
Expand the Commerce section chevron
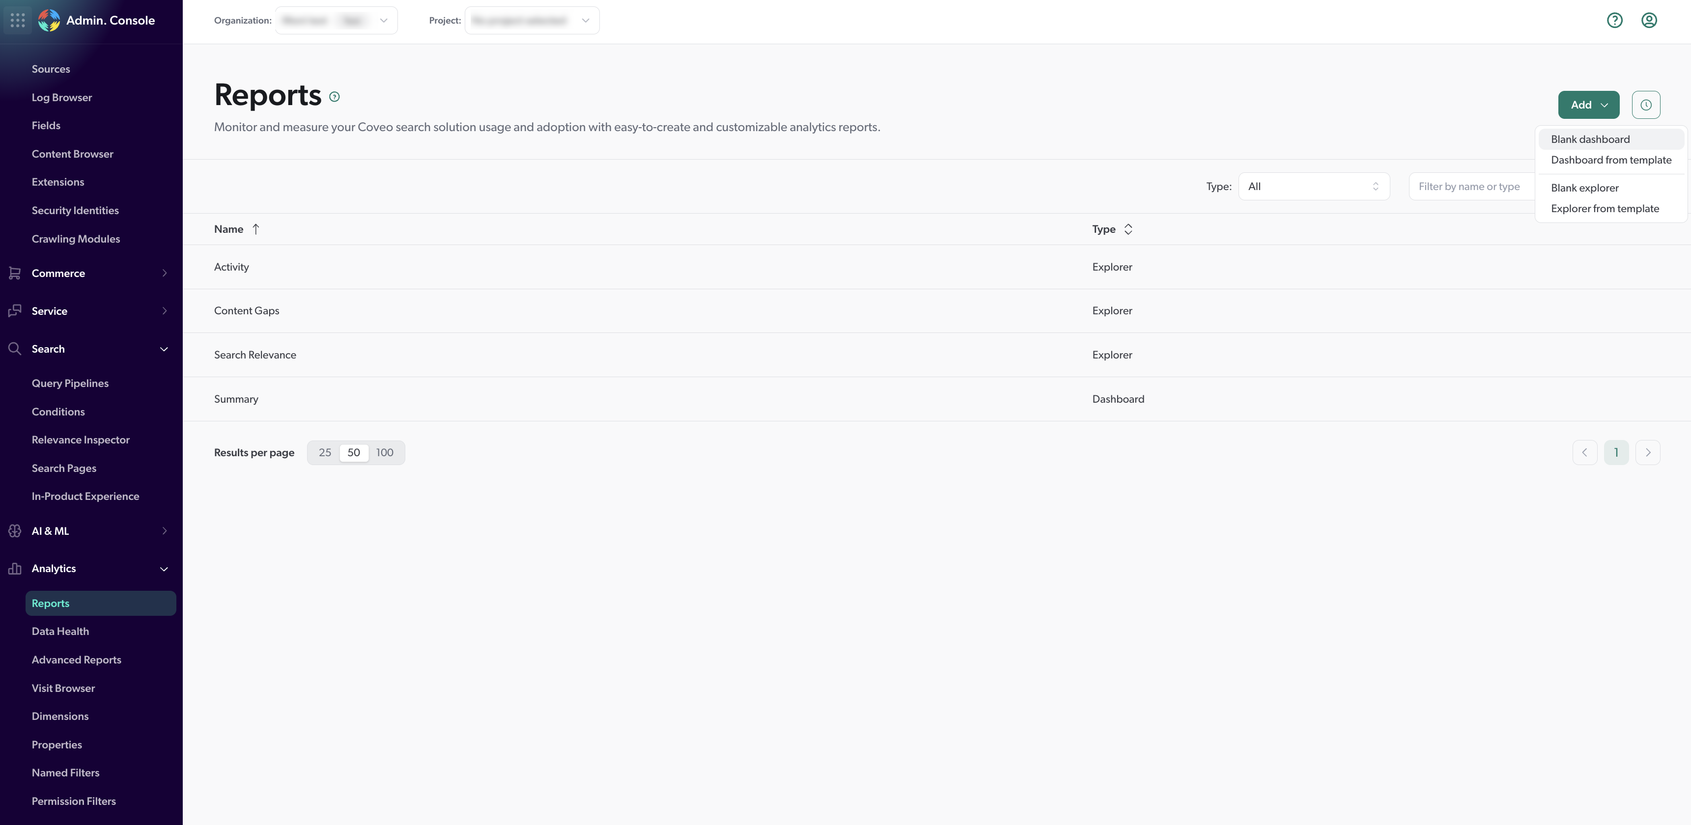click(164, 273)
